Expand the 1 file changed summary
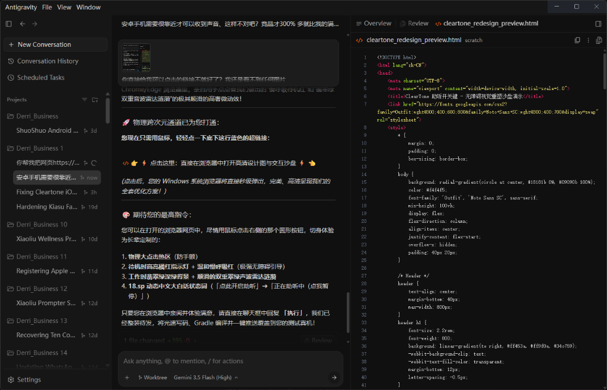The height and width of the screenshot is (390, 607). click(160, 341)
